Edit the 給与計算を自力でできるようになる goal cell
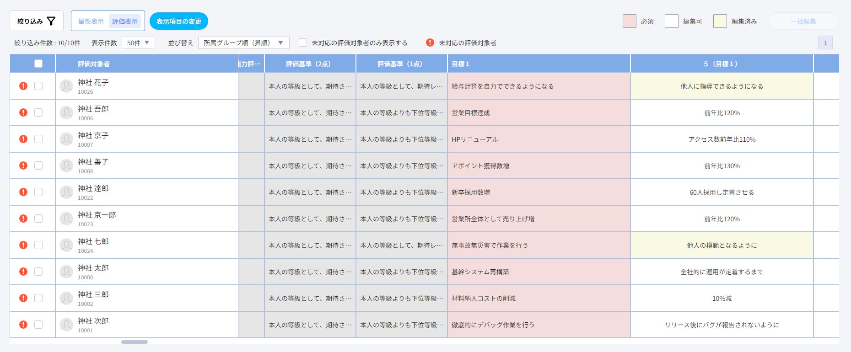The height and width of the screenshot is (352, 851). tap(539, 86)
